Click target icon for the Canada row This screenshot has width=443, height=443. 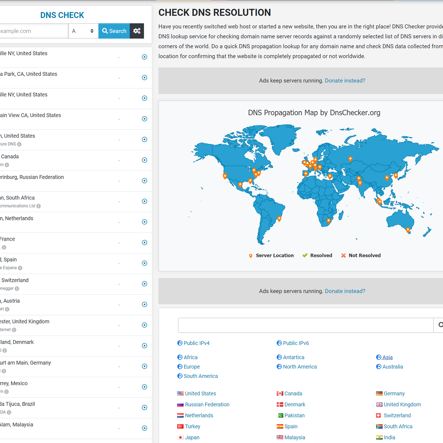145,160
